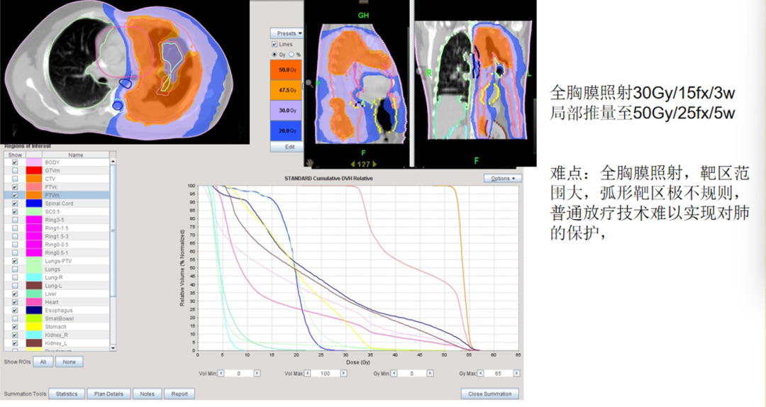Show the GTVm region of interest
The width and height of the screenshot is (766, 407).
click(14, 170)
